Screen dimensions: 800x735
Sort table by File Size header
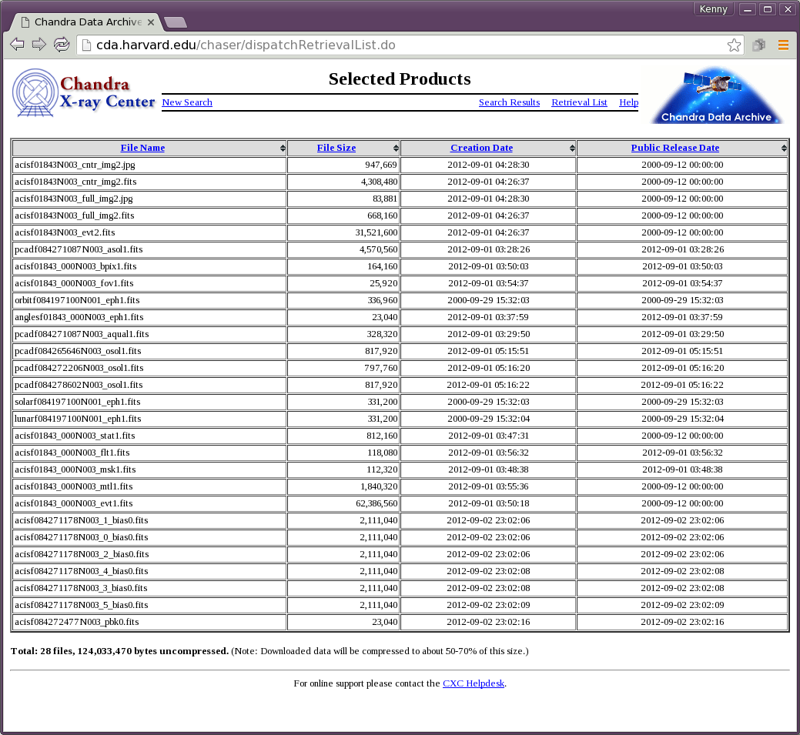[336, 148]
